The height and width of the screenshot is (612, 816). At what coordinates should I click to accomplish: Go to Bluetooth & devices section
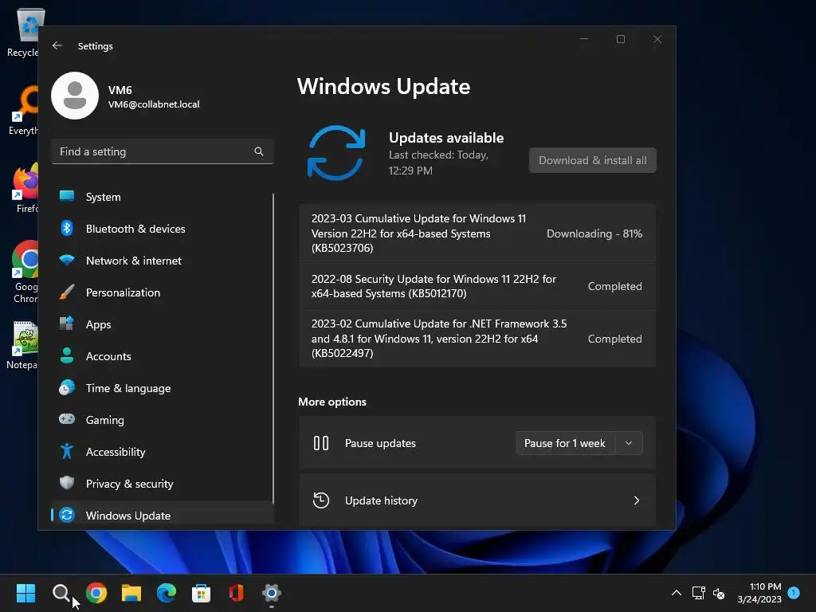pyautogui.click(x=163, y=229)
